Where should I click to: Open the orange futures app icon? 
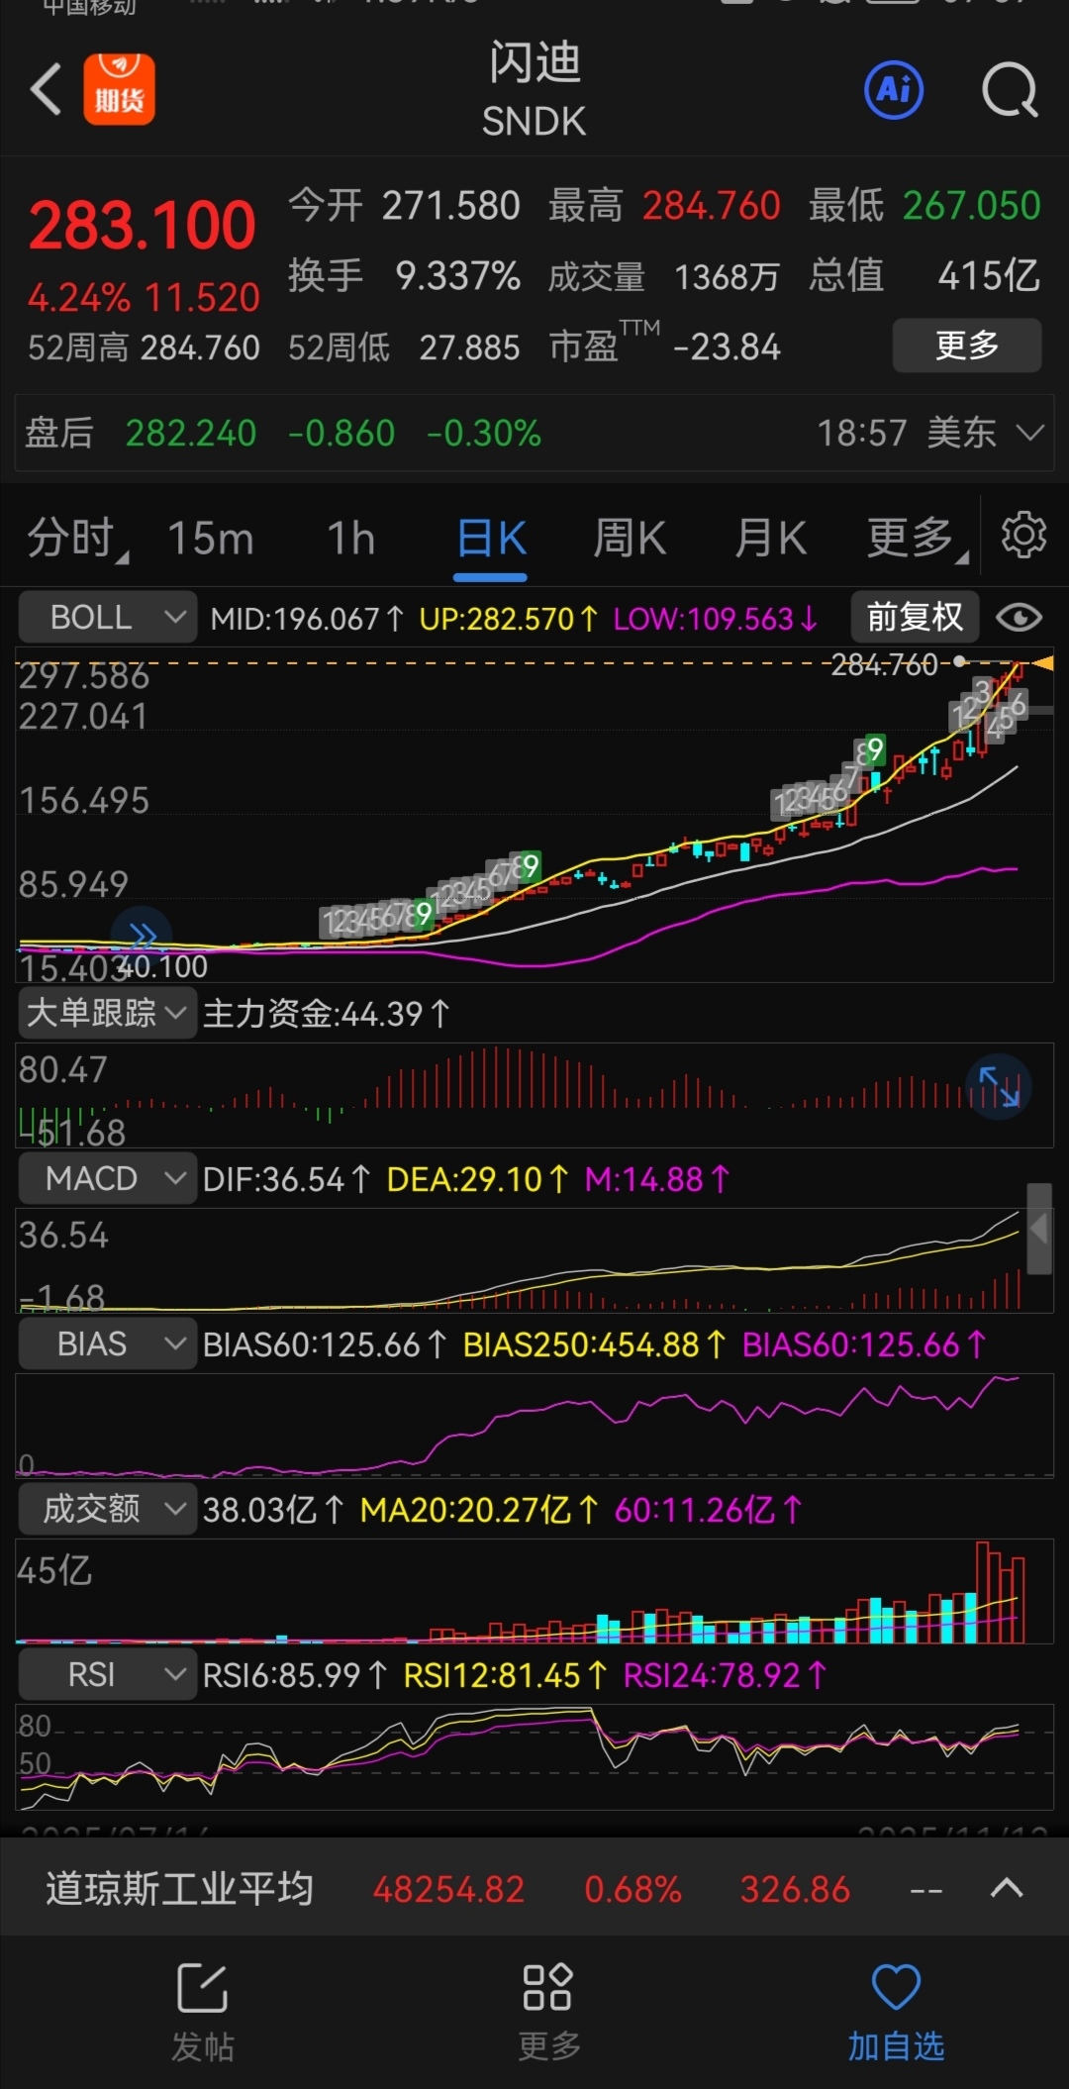tap(119, 90)
